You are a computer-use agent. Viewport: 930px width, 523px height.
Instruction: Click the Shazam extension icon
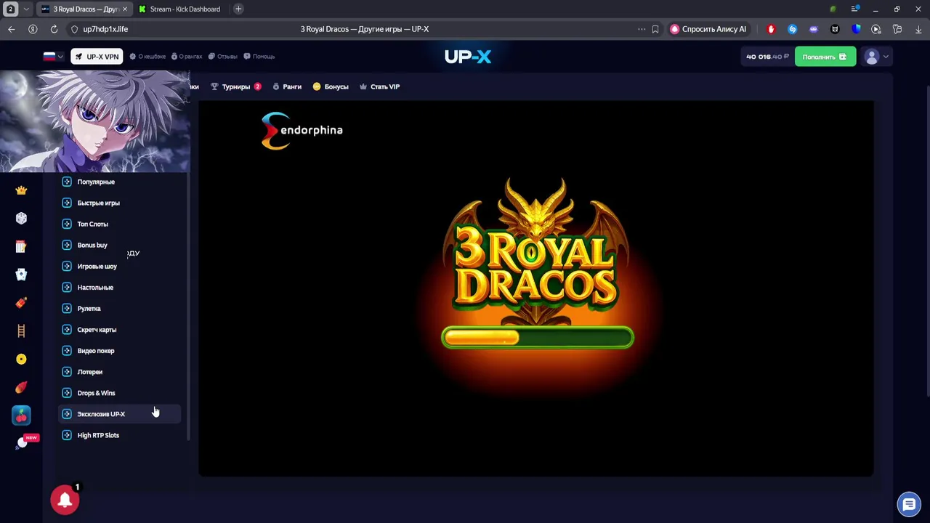click(792, 29)
